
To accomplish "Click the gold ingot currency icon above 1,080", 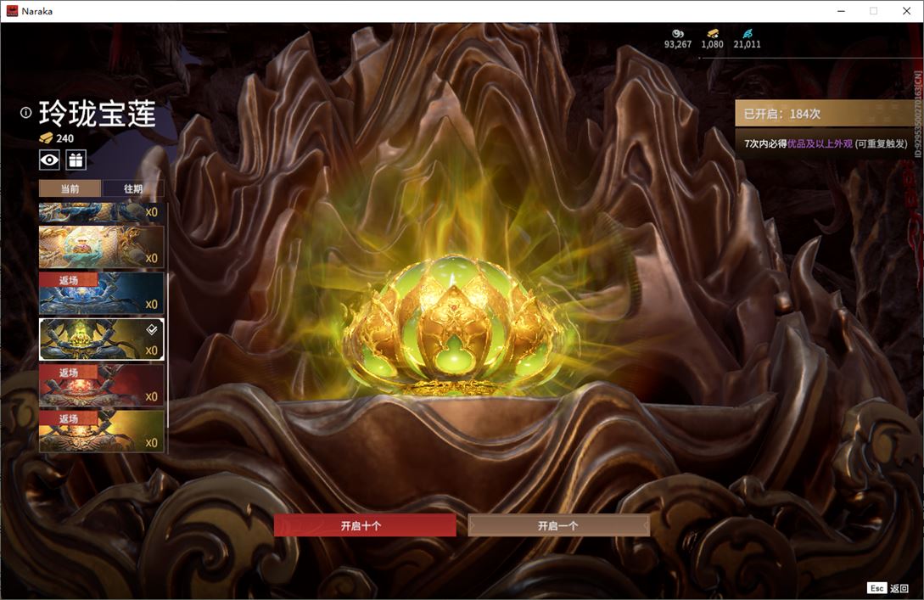I will click(x=713, y=34).
